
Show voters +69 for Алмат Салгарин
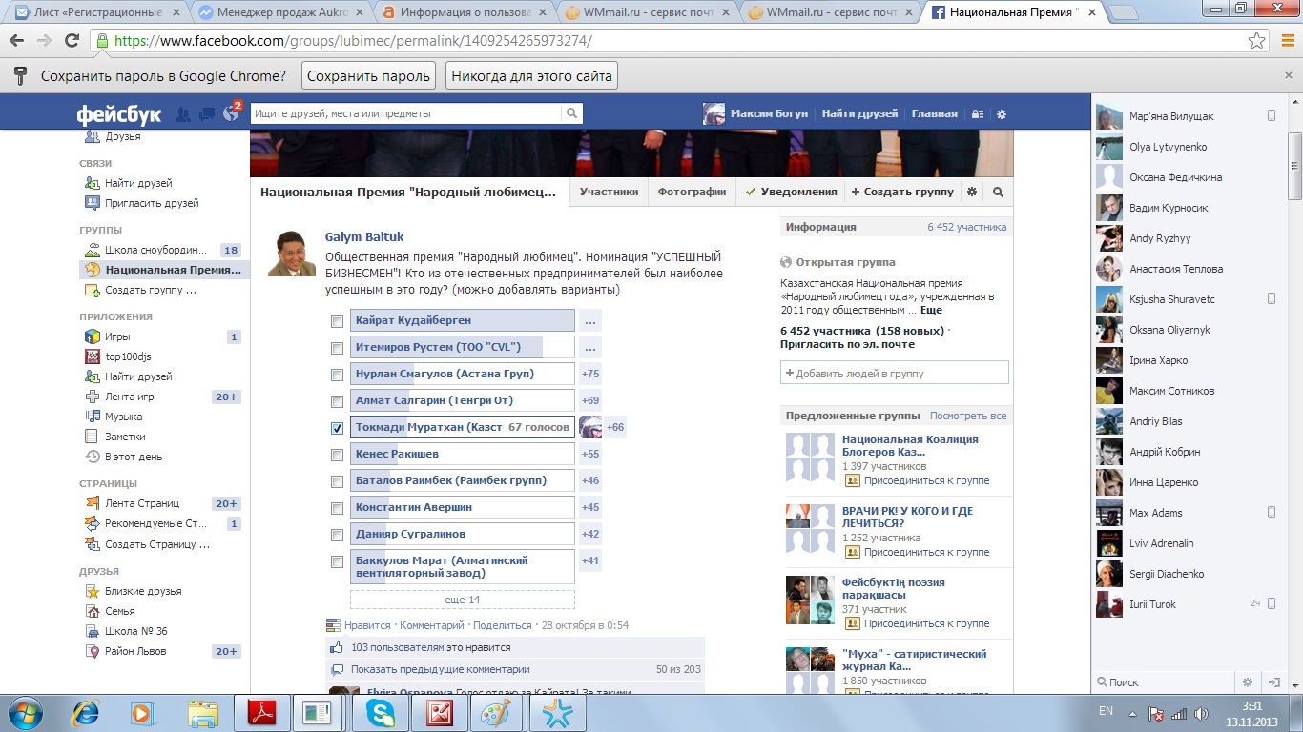[x=590, y=400]
